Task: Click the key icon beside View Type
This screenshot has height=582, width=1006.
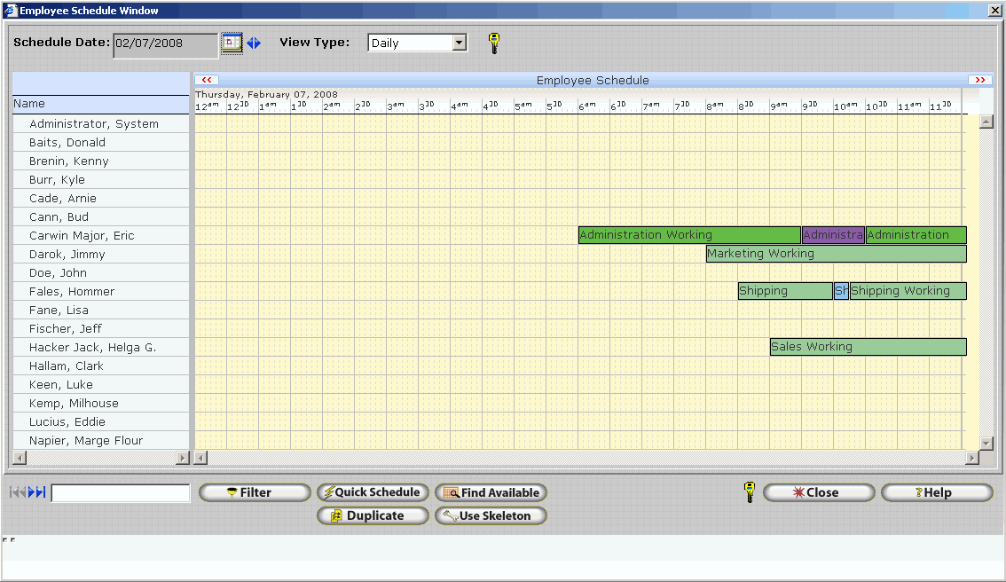Action: [x=494, y=43]
